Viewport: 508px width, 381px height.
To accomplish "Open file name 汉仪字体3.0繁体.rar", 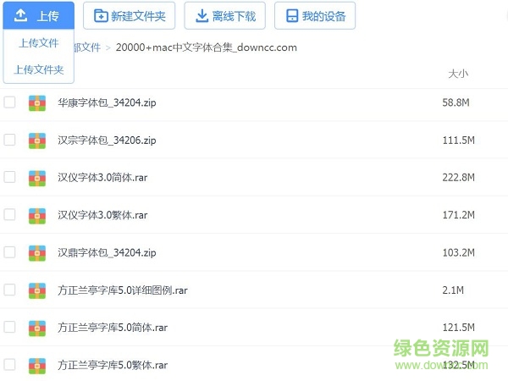I will (102, 215).
